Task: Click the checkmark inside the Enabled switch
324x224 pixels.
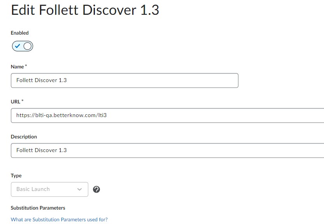Action: pos(18,46)
